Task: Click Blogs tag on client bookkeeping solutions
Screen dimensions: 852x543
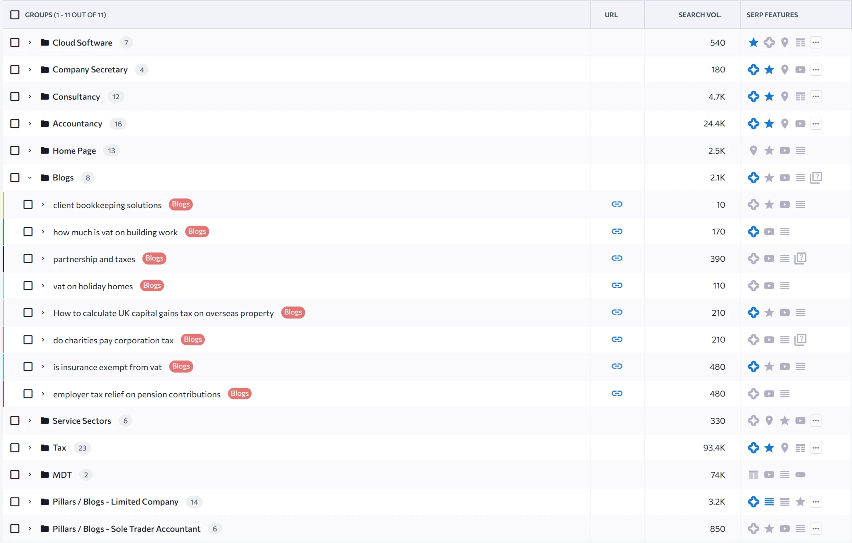Action: 181,204
